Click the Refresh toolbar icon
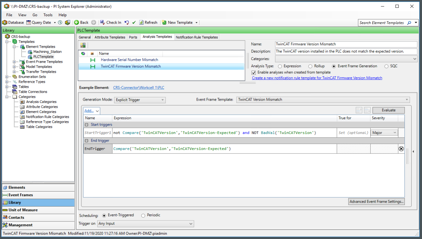This screenshot has width=422, height=239. [x=141, y=22]
